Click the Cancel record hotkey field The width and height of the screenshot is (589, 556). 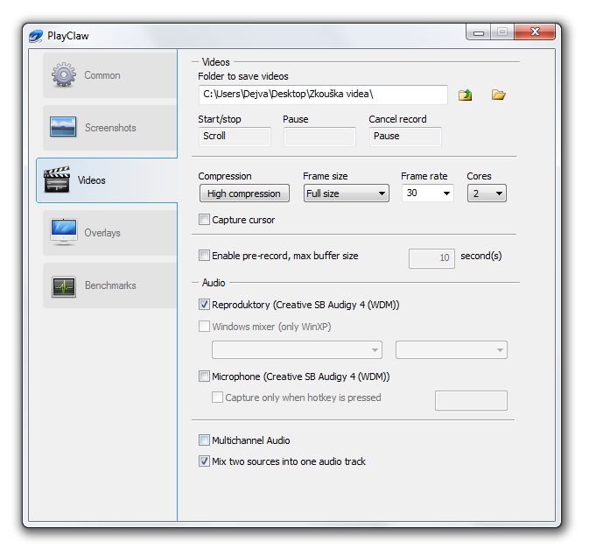405,137
